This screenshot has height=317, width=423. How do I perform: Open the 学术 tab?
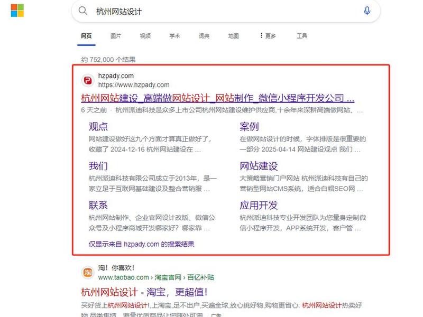(174, 36)
